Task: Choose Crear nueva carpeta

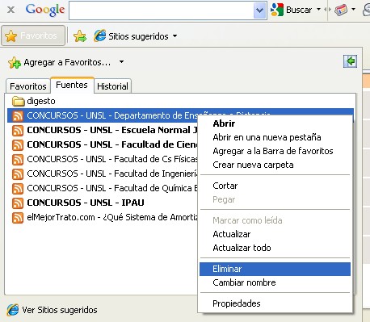Action: [275, 165]
